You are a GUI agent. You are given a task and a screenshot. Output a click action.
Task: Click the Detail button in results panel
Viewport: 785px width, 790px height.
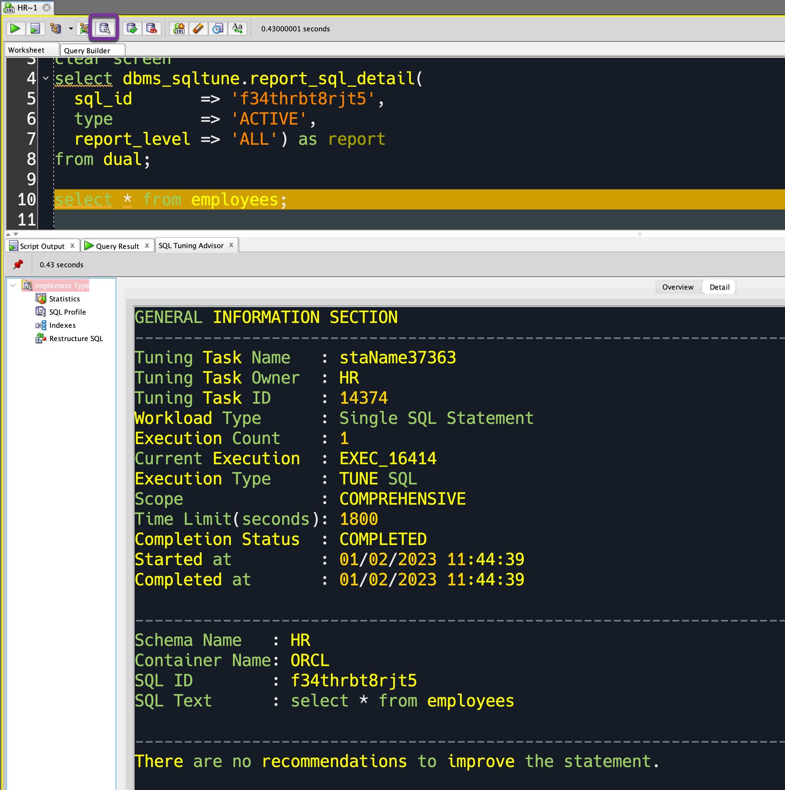tap(720, 286)
